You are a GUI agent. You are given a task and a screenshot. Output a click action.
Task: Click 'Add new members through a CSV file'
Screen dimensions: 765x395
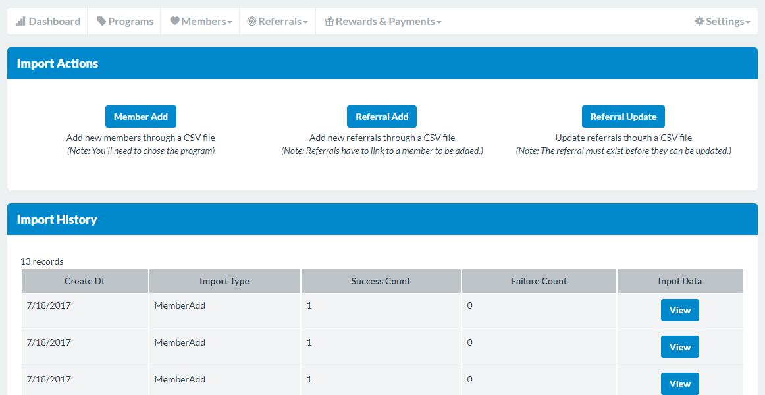pos(141,138)
